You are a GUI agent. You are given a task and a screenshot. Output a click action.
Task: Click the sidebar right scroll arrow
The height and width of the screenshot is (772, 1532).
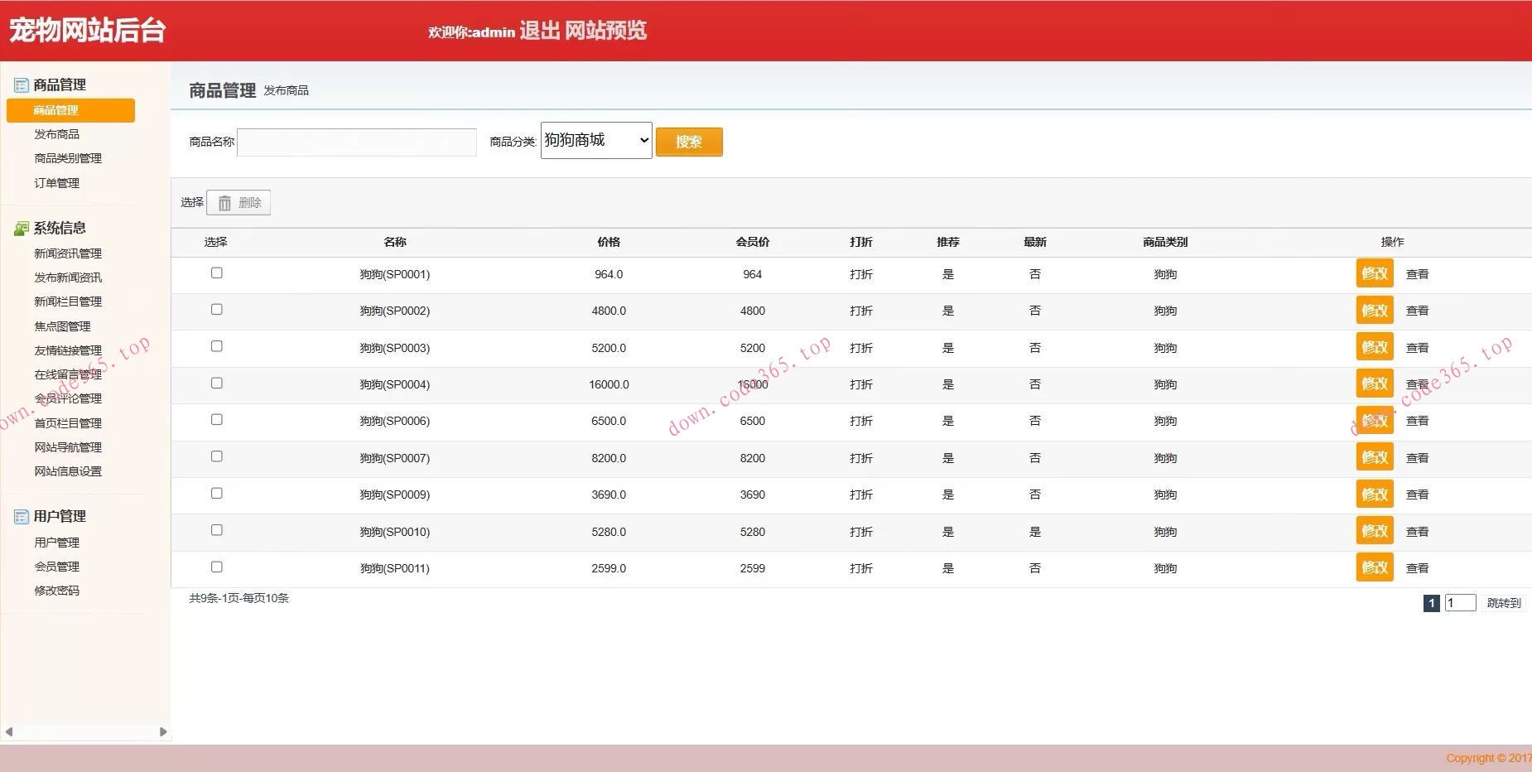pos(163,732)
